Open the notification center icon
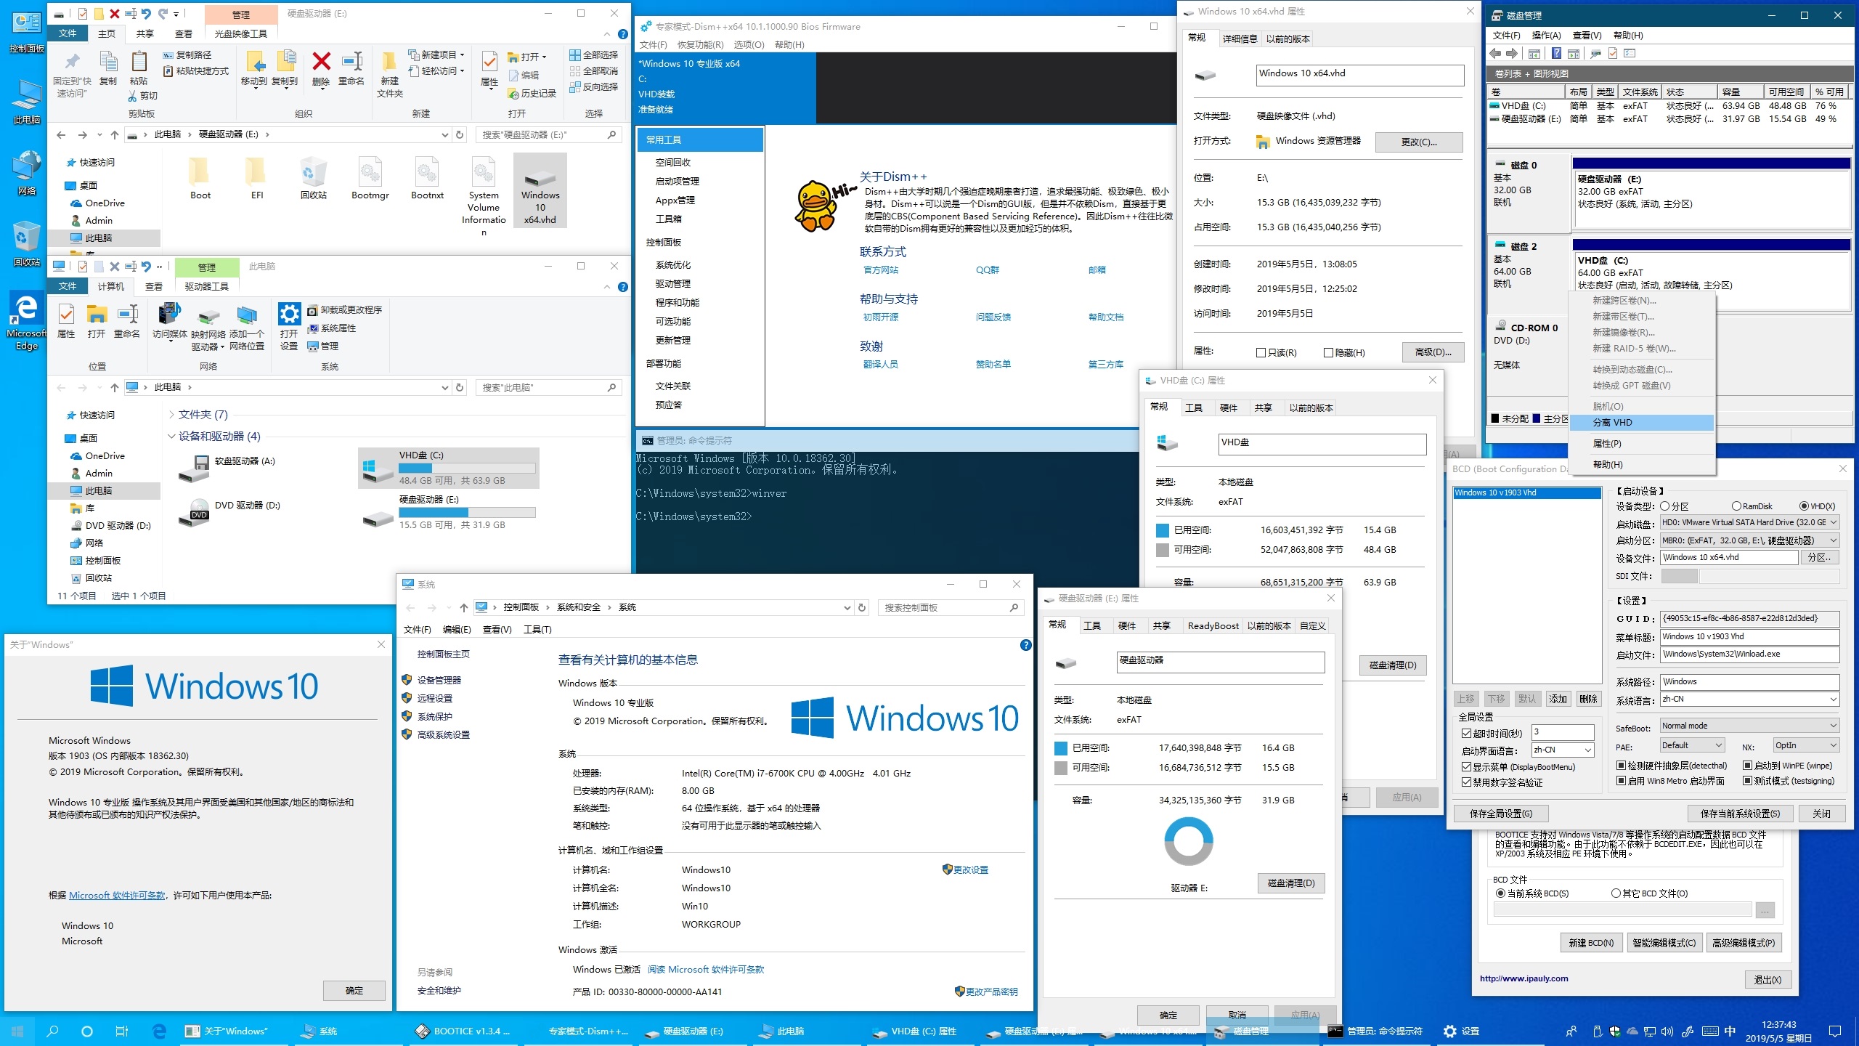1859x1046 pixels. click(x=1835, y=1031)
